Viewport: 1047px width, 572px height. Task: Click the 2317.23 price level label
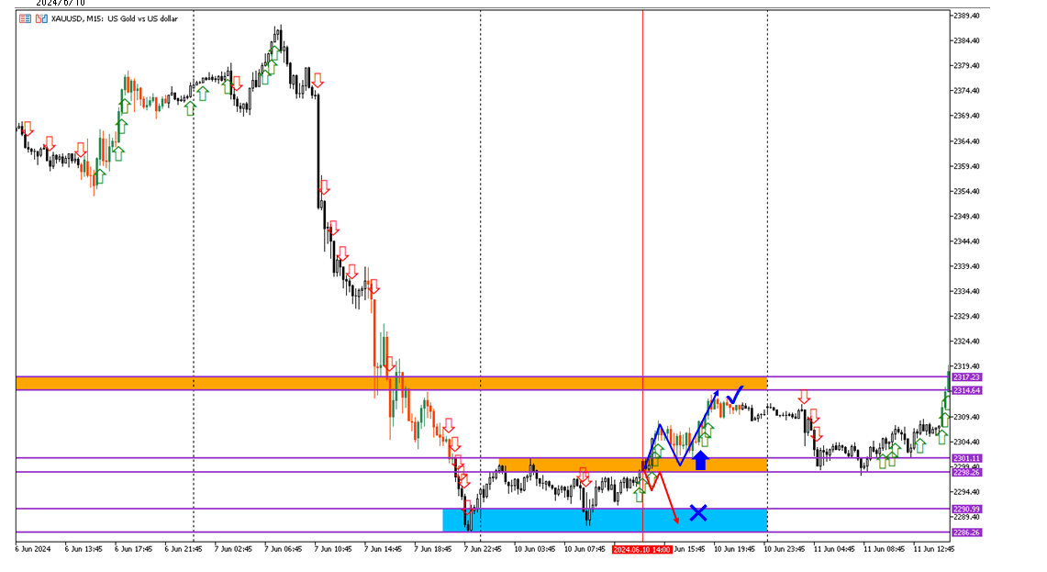coord(966,377)
